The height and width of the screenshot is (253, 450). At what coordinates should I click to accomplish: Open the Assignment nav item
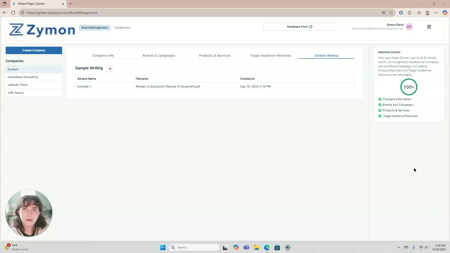(x=122, y=27)
